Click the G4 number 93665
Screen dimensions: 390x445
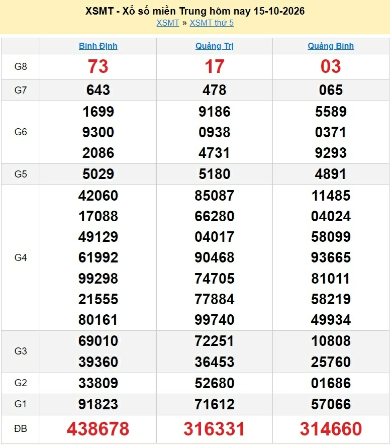[331, 257]
